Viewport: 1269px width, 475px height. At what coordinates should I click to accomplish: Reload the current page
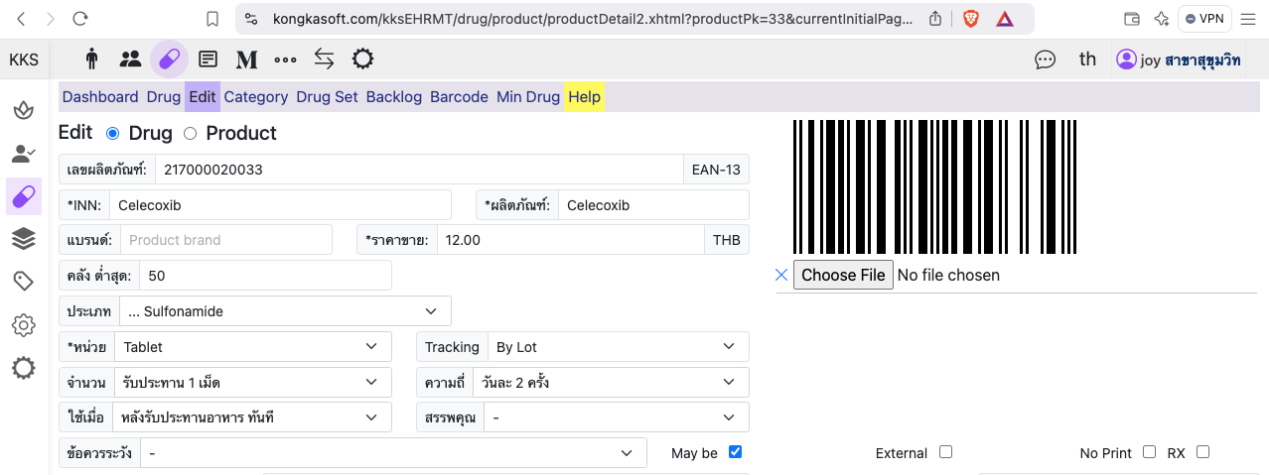tap(81, 19)
